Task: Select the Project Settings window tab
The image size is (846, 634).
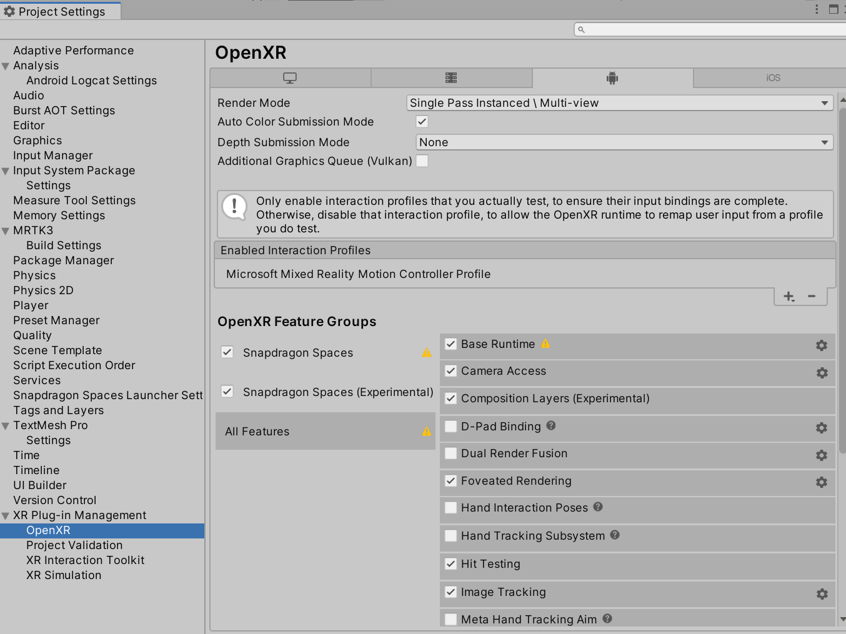Action: point(60,11)
